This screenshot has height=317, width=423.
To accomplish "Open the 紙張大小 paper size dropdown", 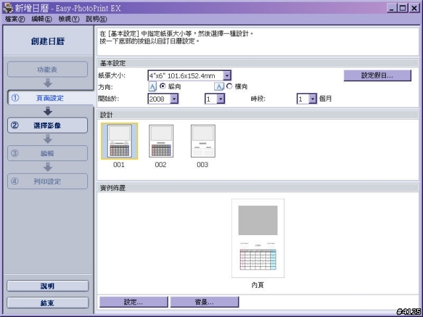I will click(227, 75).
